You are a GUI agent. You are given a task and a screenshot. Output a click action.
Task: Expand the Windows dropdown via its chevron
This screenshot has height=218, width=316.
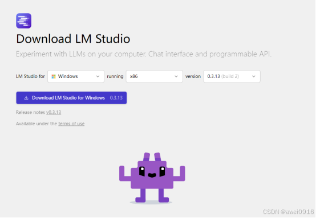click(x=98, y=76)
